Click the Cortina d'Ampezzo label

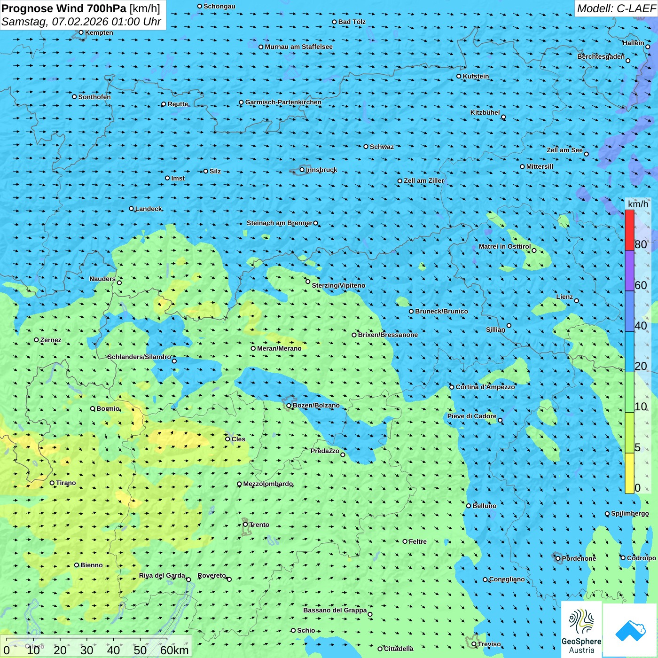[486, 387]
